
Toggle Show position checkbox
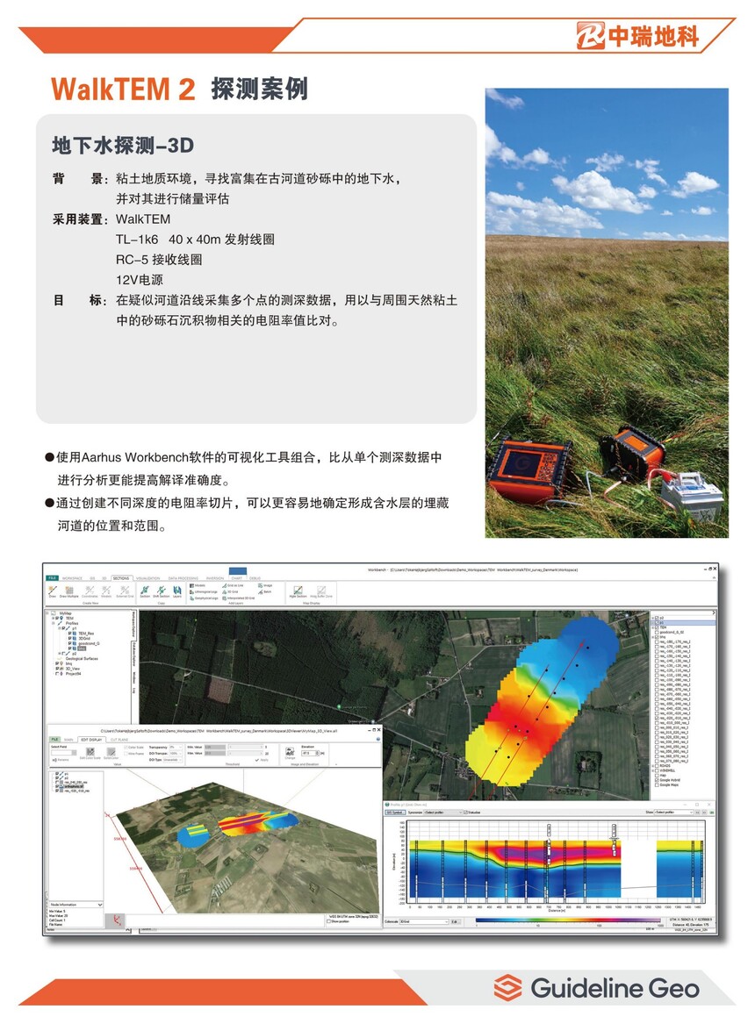coord(328,921)
